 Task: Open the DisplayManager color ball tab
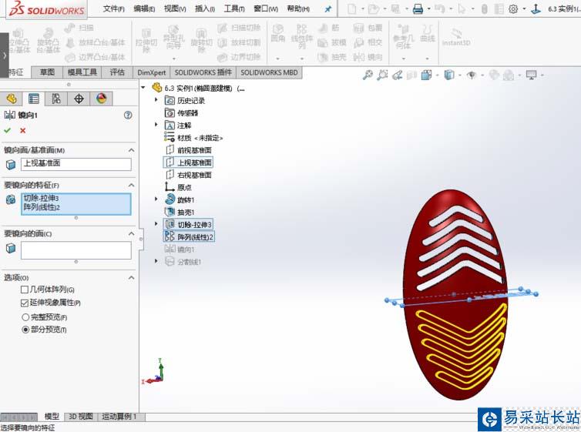pos(101,99)
